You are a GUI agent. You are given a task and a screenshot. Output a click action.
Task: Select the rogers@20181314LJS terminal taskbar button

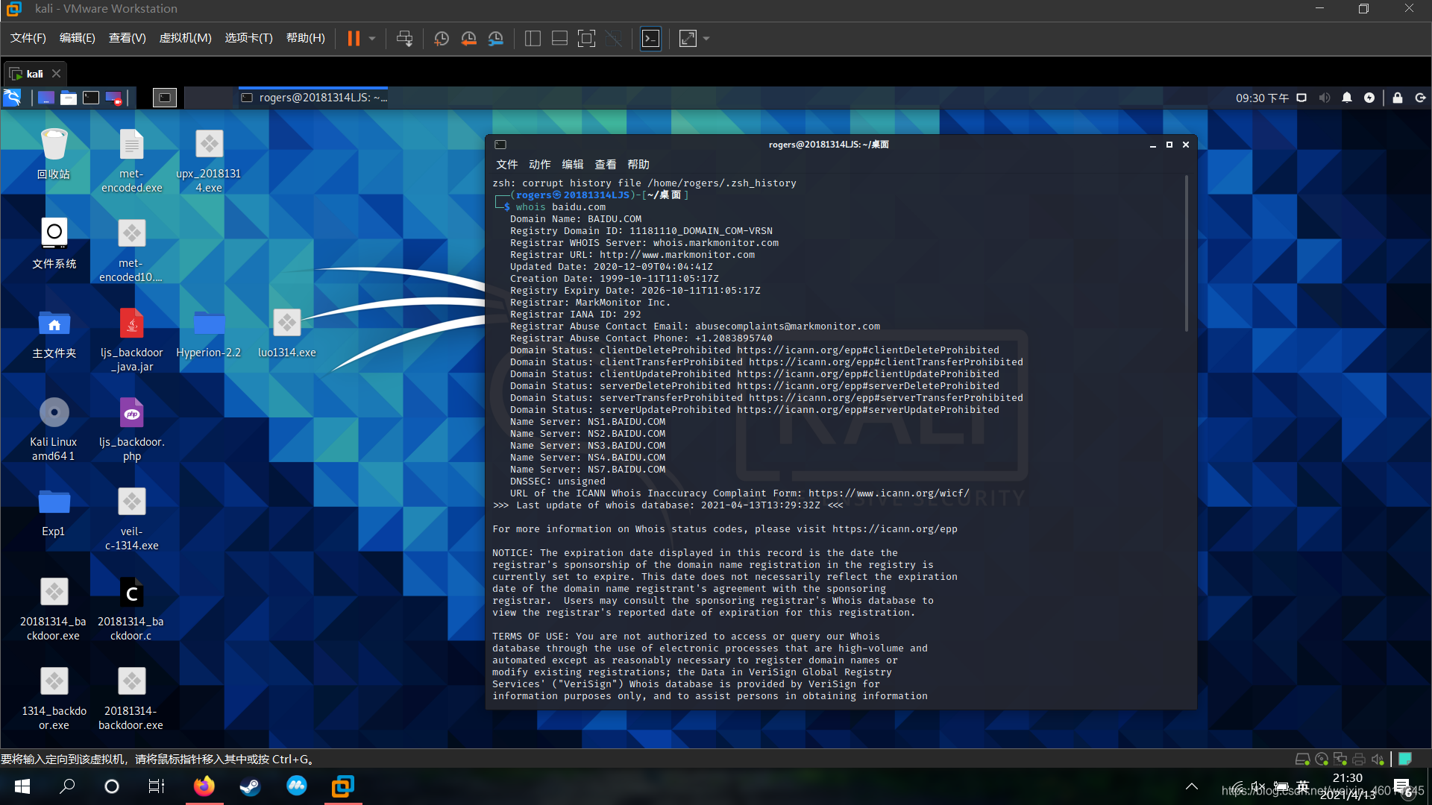tap(314, 98)
